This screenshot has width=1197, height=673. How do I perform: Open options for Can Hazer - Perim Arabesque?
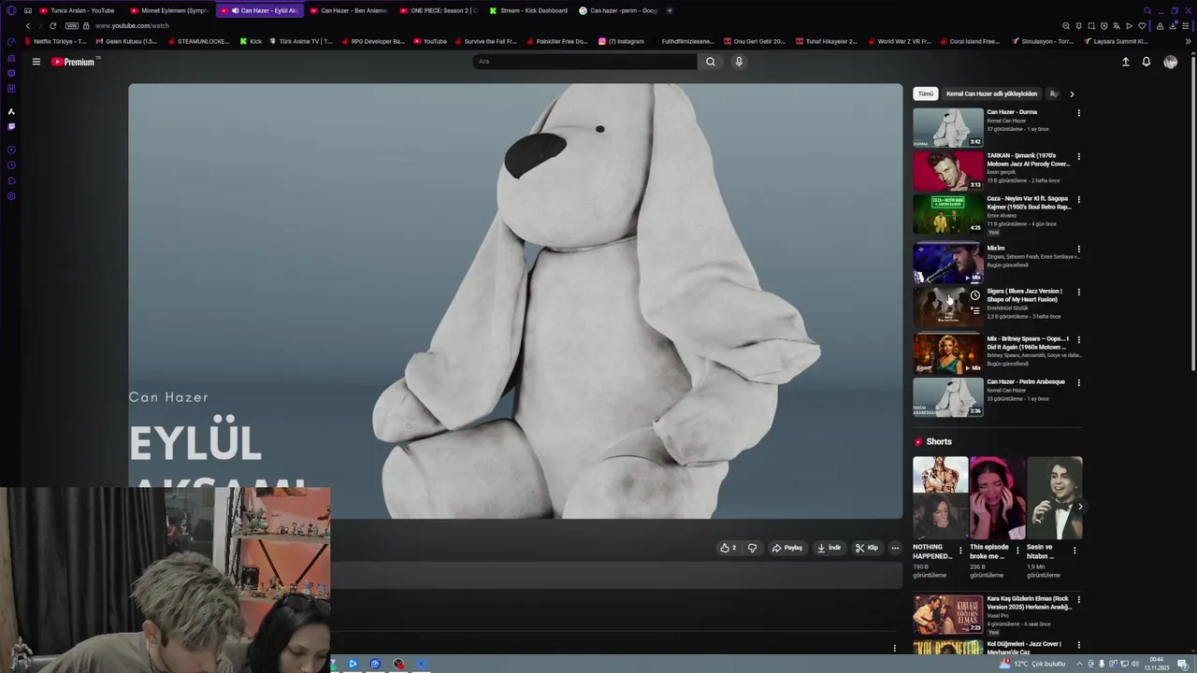(x=1078, y=382)
